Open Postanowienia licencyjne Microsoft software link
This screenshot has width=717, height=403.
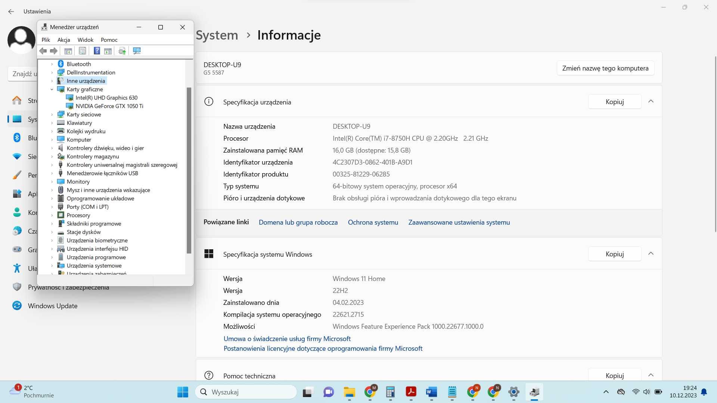coord(323,349)
